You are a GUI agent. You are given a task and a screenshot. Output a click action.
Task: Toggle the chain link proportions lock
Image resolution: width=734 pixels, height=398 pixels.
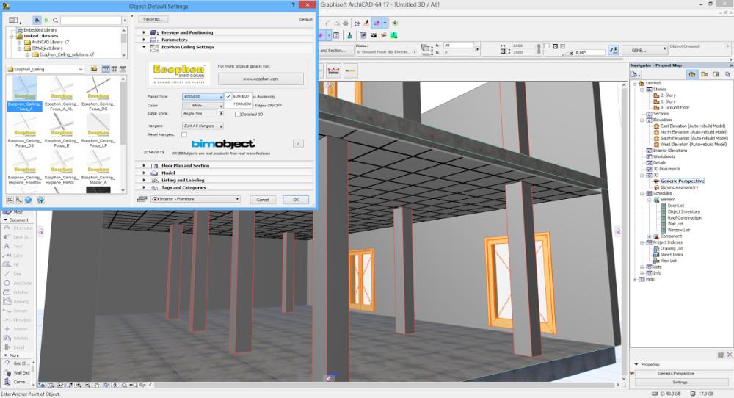click(x=539, y=48)
